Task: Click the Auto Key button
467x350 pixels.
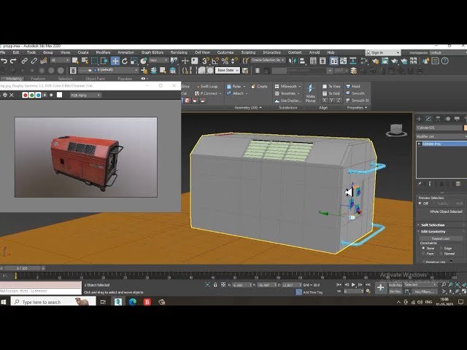Action: click(395, 284)
